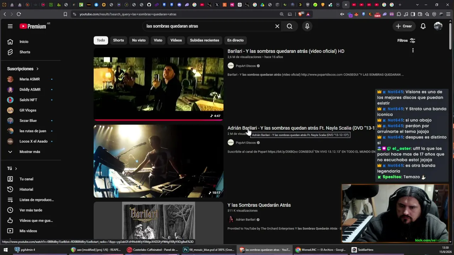Clear the search query with X
This screenshot has height=255, width=454.
pyautogui.click(x=277, y=26)
